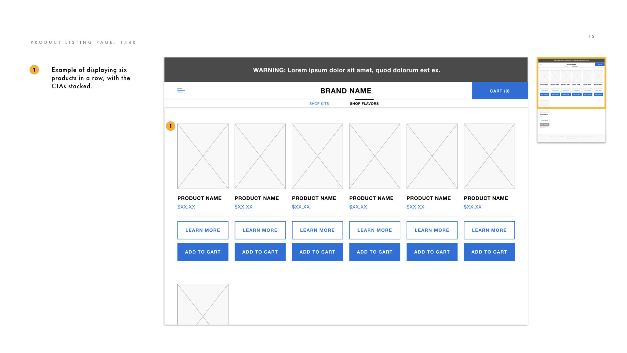
Task: Click the PRODUCT LISTING PAGE: 1440 heading
Action: (x=84, y=42)
